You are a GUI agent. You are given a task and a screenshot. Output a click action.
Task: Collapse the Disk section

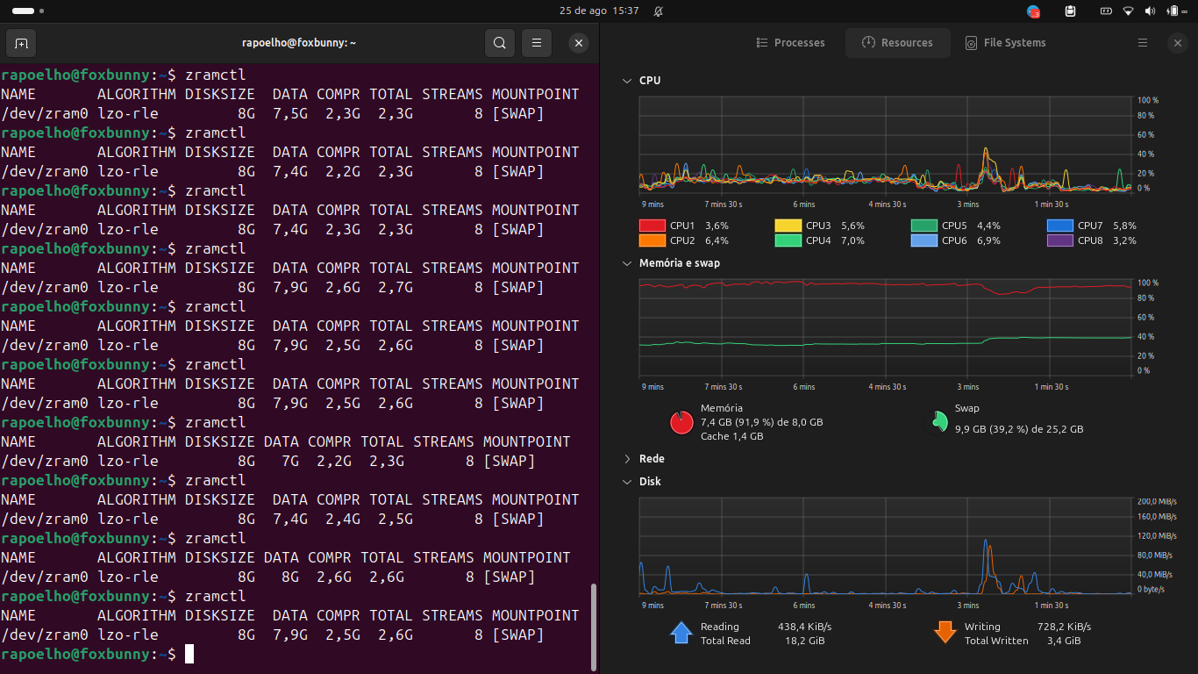627,482
